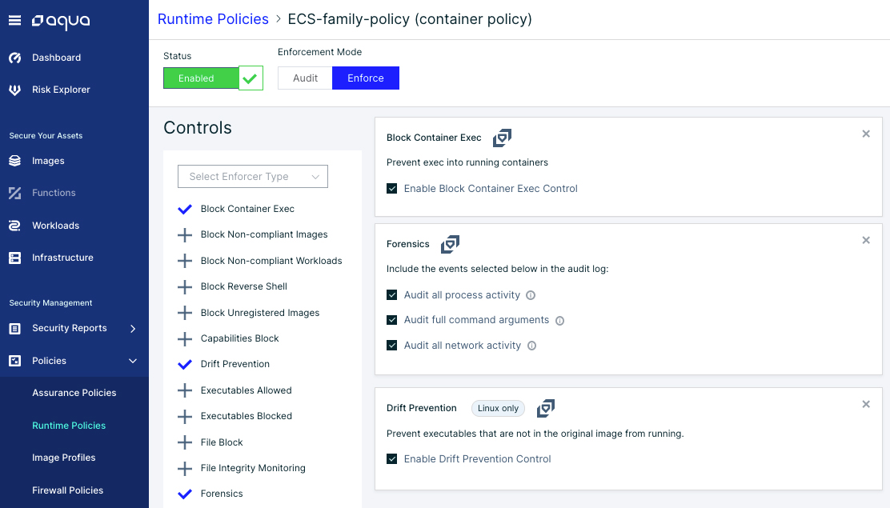This screenshot has height=508, width=890.
Task: Click info icon next to Audit all process activity
Action: [531, 295]
